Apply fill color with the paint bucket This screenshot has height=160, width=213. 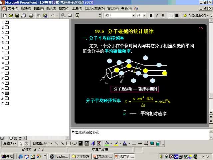point(107,143)
